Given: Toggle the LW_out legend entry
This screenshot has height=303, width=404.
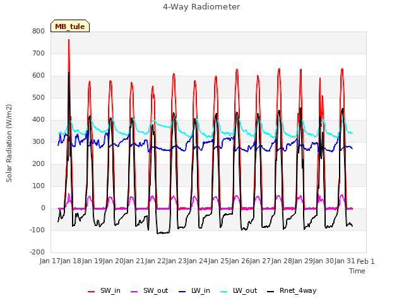Looking at the screenshot, I should (x=239, y=290).
